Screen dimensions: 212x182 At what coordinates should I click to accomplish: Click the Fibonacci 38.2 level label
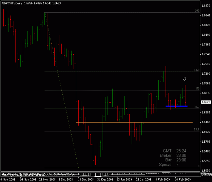pyautogui.click(x=197, y=107)
